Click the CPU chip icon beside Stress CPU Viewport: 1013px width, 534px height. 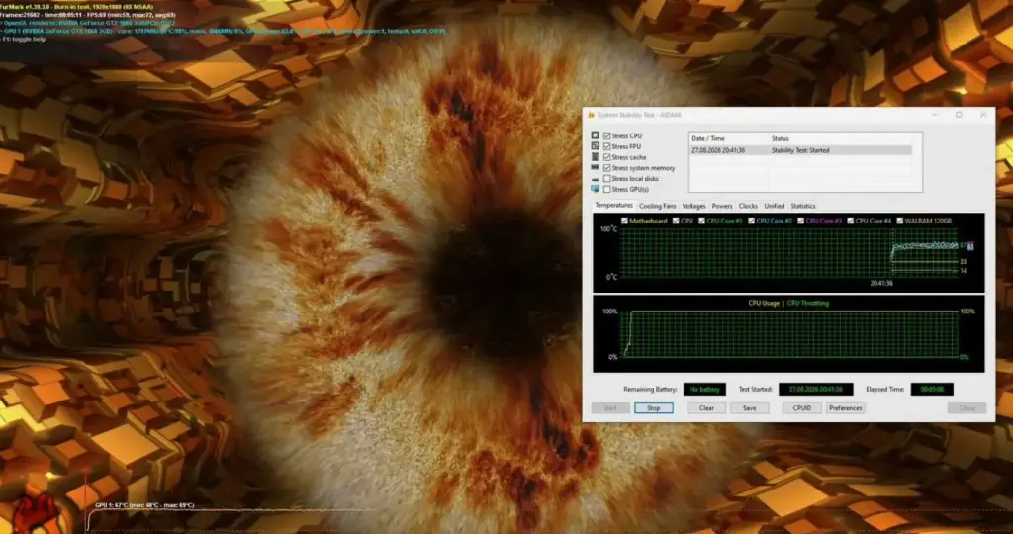click(x=595, y=136)
